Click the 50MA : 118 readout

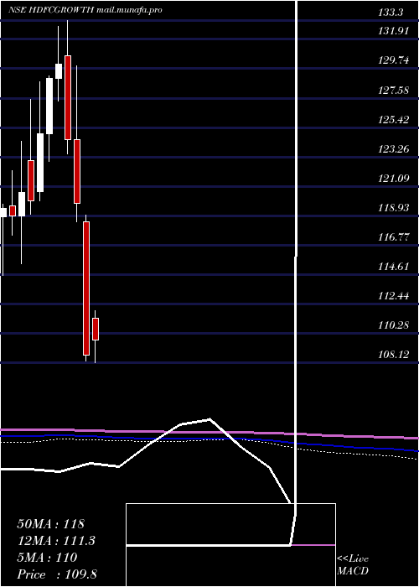tap(51, 524)
